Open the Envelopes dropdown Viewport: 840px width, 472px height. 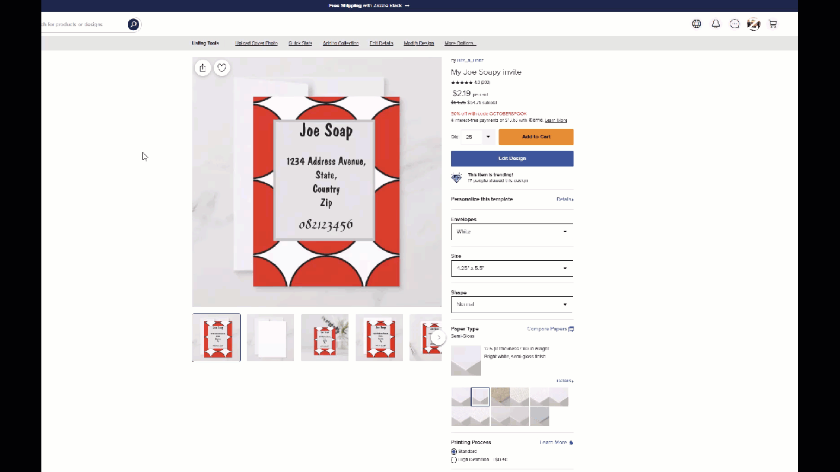[511, 231]
